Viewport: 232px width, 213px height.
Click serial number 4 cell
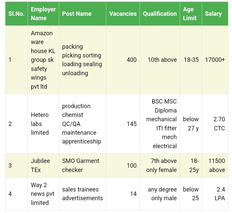point(16,194)
